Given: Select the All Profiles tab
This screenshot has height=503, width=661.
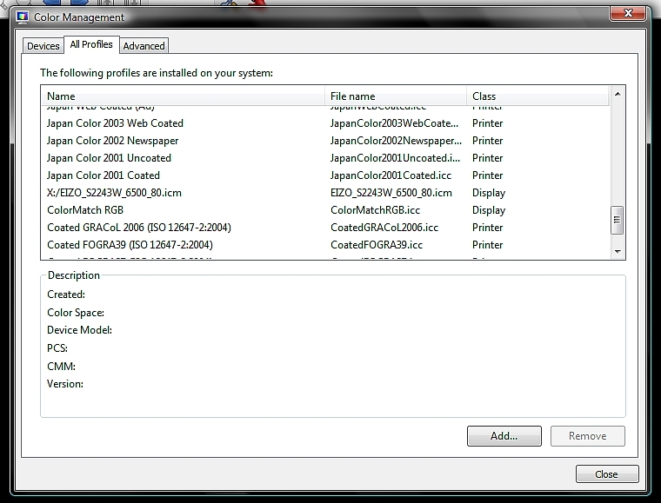Looking at the screenshot, I should coord(91,44).
